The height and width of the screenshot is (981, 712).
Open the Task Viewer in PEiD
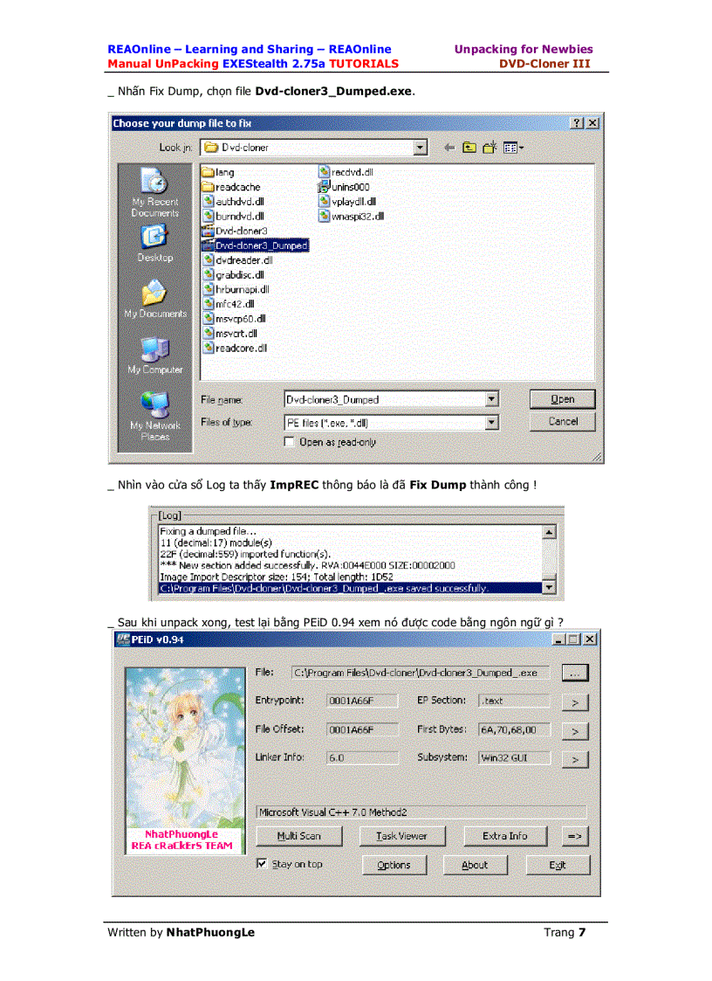click(x=401, y=836)
